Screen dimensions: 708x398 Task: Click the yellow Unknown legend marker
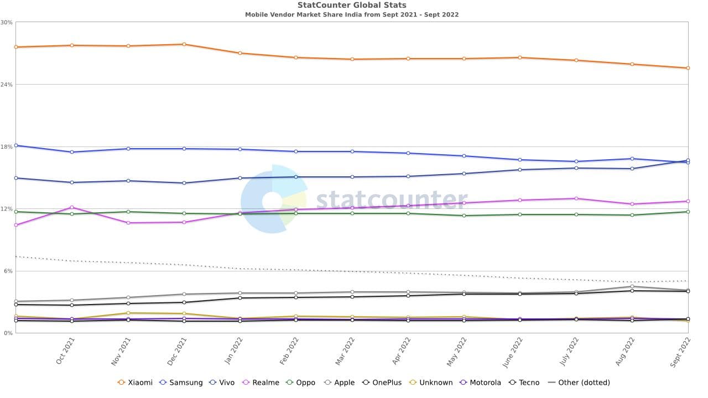click(x=413, y=383)
